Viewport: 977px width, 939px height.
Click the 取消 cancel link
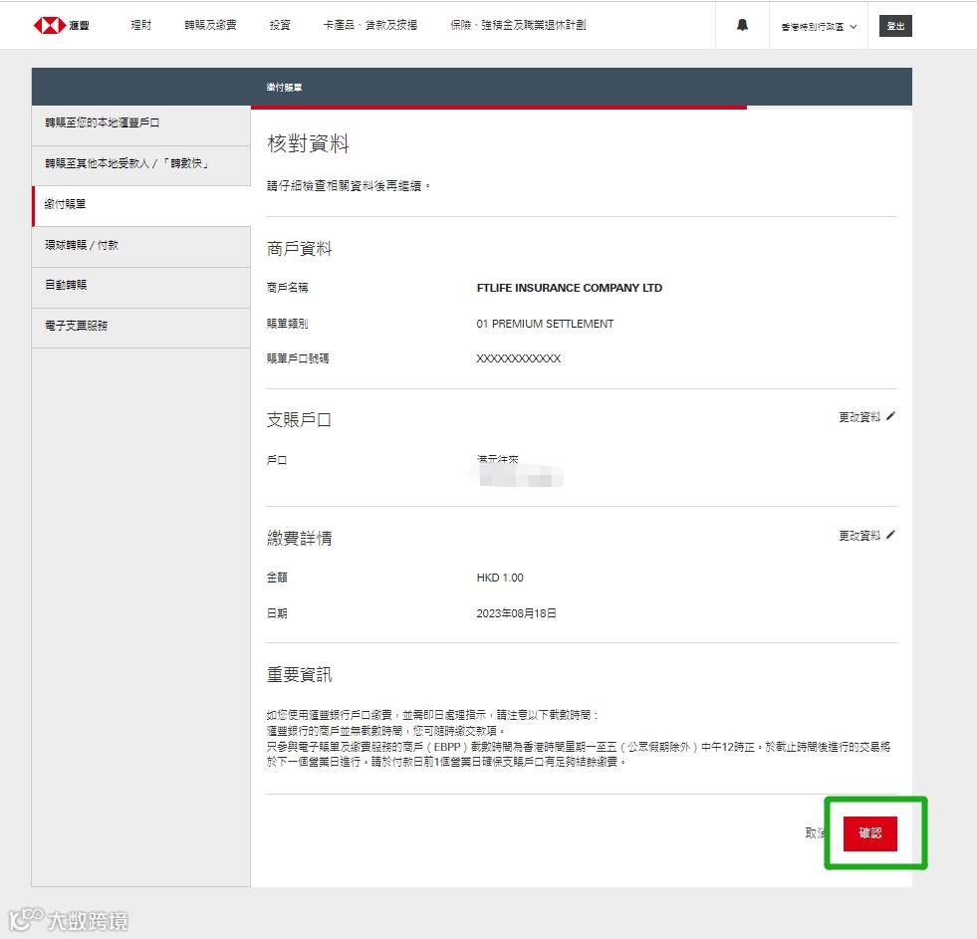tap(816, 833)
